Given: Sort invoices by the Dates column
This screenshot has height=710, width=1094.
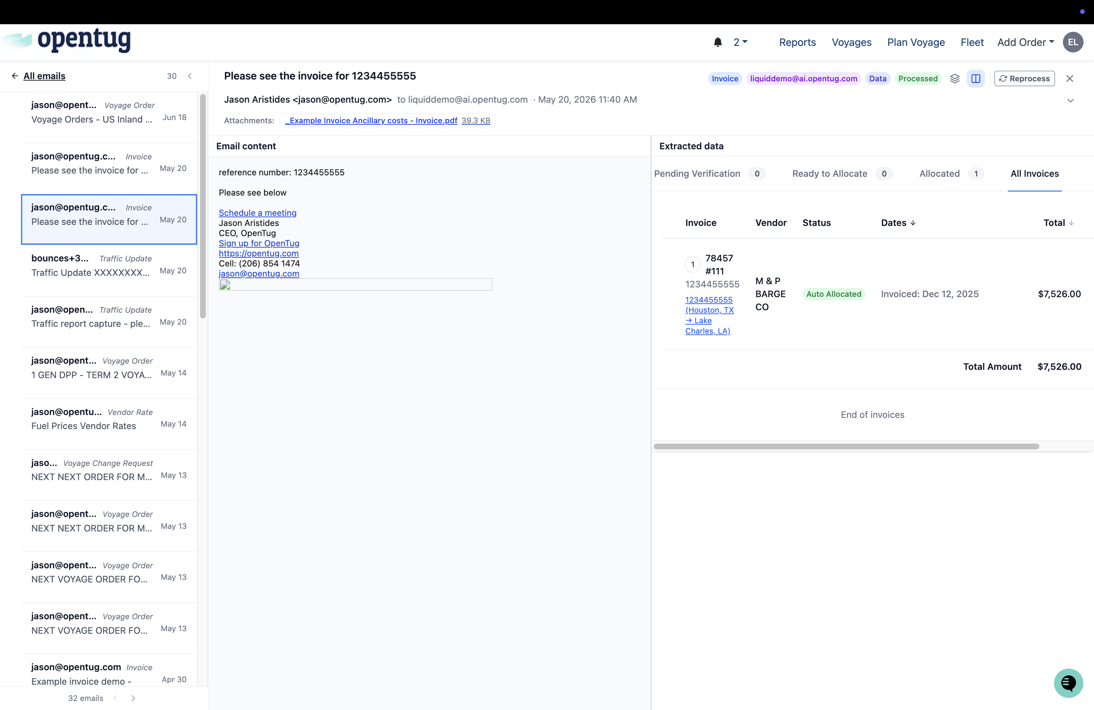Looking at the screenshot, I should coord(898,223).
